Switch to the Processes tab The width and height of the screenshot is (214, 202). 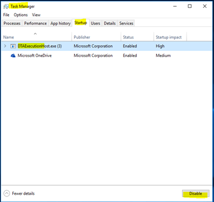(x=12, y=23)
